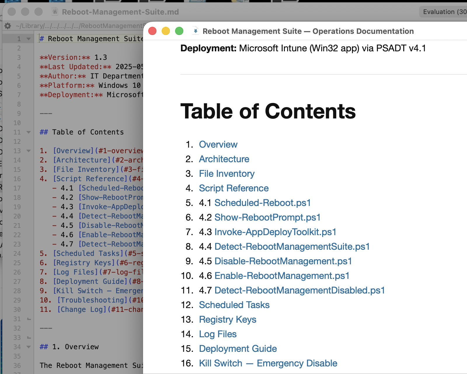The image size is (467, 374).
Task: Follow the File Inventory link
Action: [226, 174]
